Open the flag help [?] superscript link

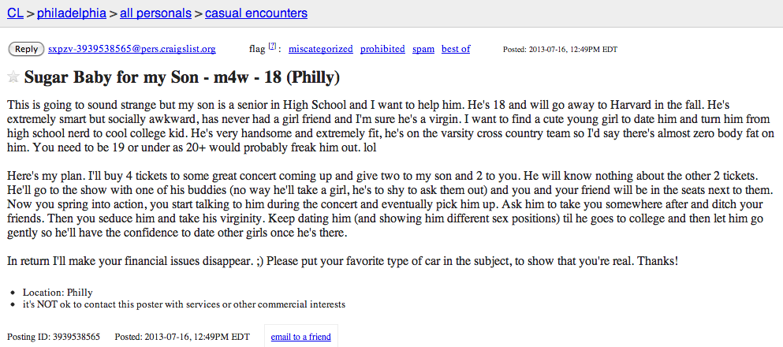272,47
